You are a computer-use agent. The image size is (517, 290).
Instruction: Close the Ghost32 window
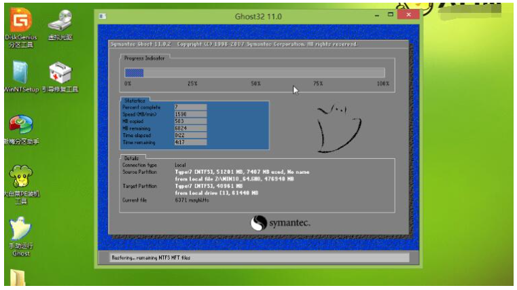408,14
